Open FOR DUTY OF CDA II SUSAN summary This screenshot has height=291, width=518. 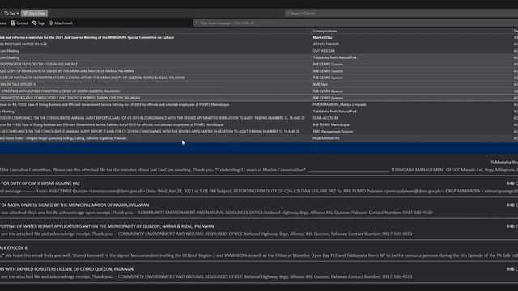click(x=259, y=188)
